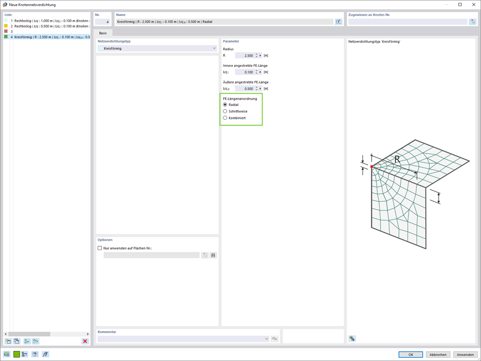The width and height of the screenshot is (481, 361).
Task: Switch to the Basis tab
Action: click(x=103, y=33)
